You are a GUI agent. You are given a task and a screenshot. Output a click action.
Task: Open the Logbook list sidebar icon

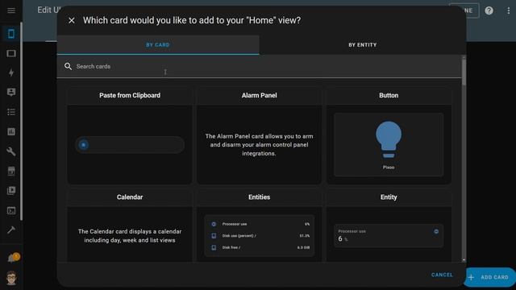(11, 112)
